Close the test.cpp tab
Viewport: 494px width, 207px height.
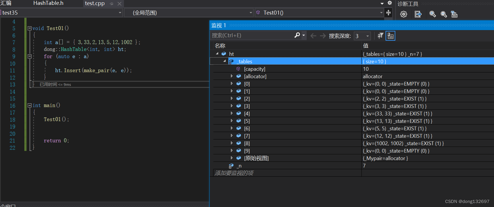pos(120,4)
